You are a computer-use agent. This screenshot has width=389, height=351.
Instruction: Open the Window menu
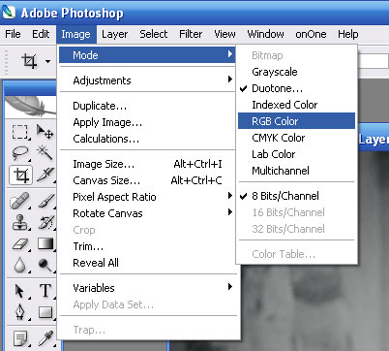point(265,34)
